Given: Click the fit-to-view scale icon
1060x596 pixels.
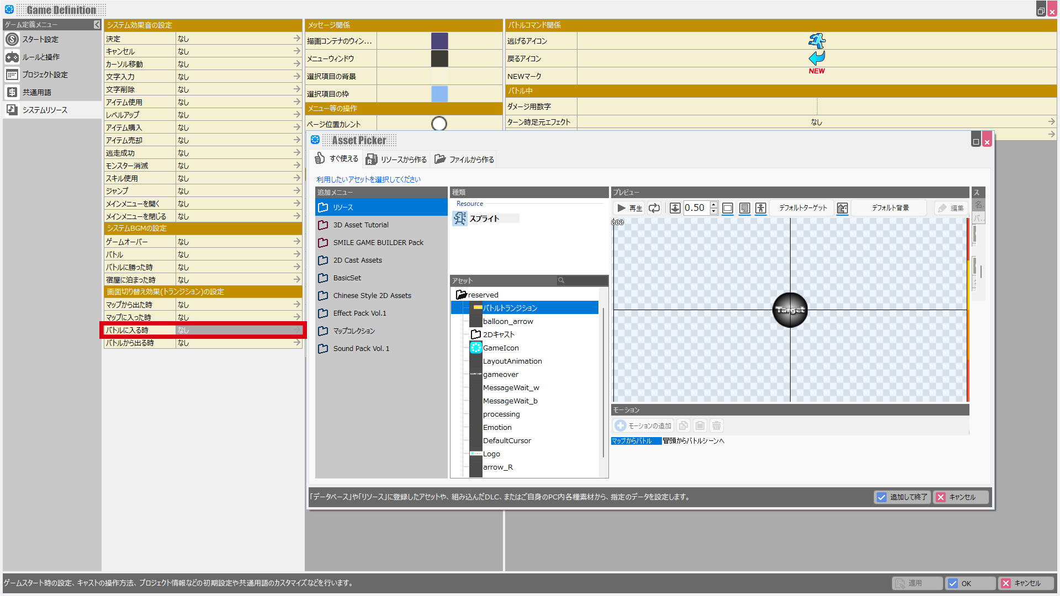Looking at the screenshot, I should click(x=675, y=208).
